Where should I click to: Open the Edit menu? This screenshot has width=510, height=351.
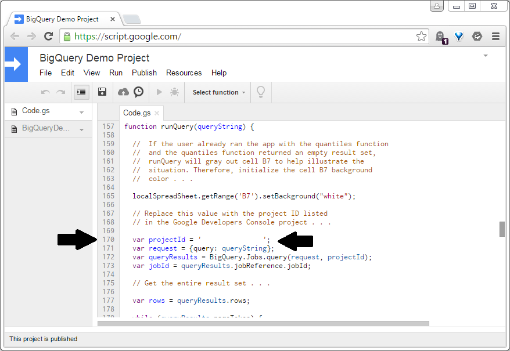pos(67,73)
